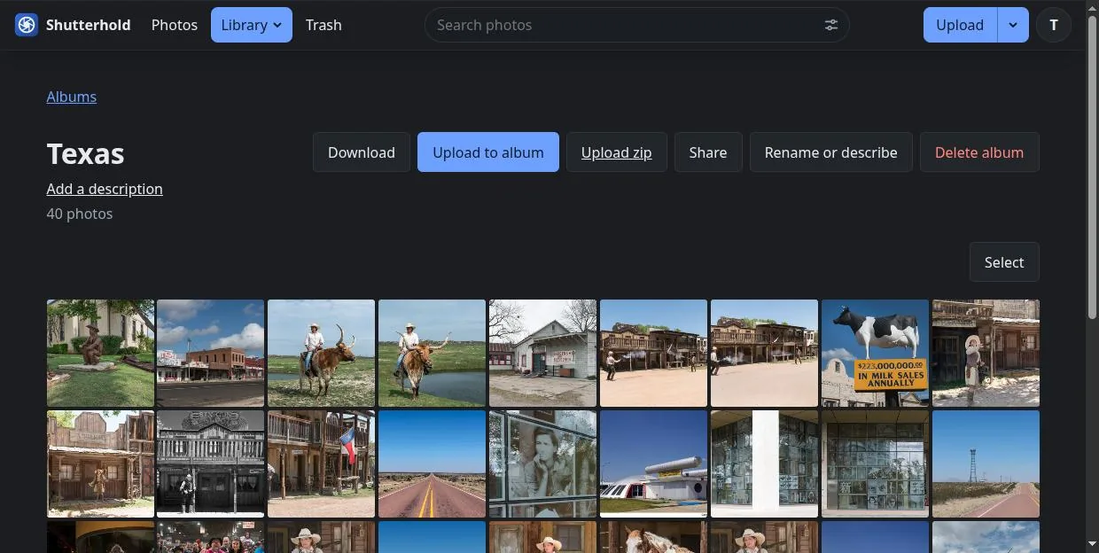Click Rename or describe button
Screen dimensions: 1099x553
click(831, 152)
